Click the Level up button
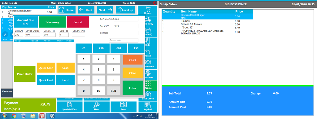Image resolution: width=317 pixels, height=119 pixels. tap(125, 10)
